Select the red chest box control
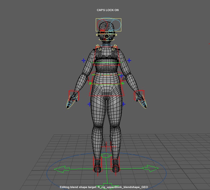Viewport: 210px width, 190px height. 107,56
